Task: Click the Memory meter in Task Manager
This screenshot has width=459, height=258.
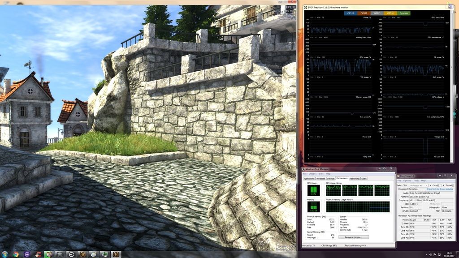Action: 313,207
